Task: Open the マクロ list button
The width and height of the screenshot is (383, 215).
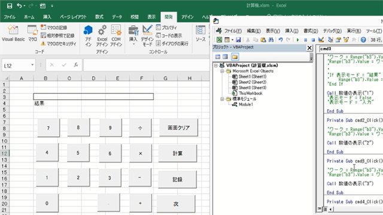Action: (32, 33)
